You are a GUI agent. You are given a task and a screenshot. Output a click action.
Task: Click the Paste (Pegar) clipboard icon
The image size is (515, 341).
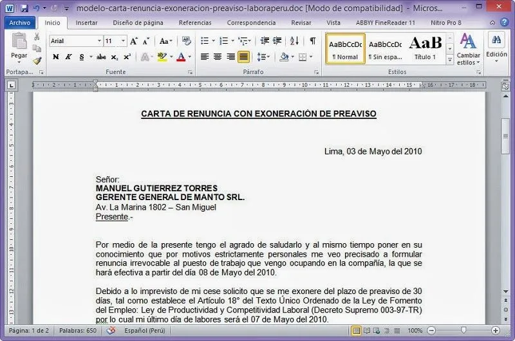coord(19,42)
